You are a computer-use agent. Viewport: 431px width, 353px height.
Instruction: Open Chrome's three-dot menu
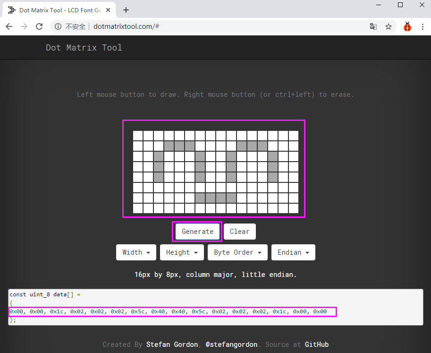(x=423, y=26)
